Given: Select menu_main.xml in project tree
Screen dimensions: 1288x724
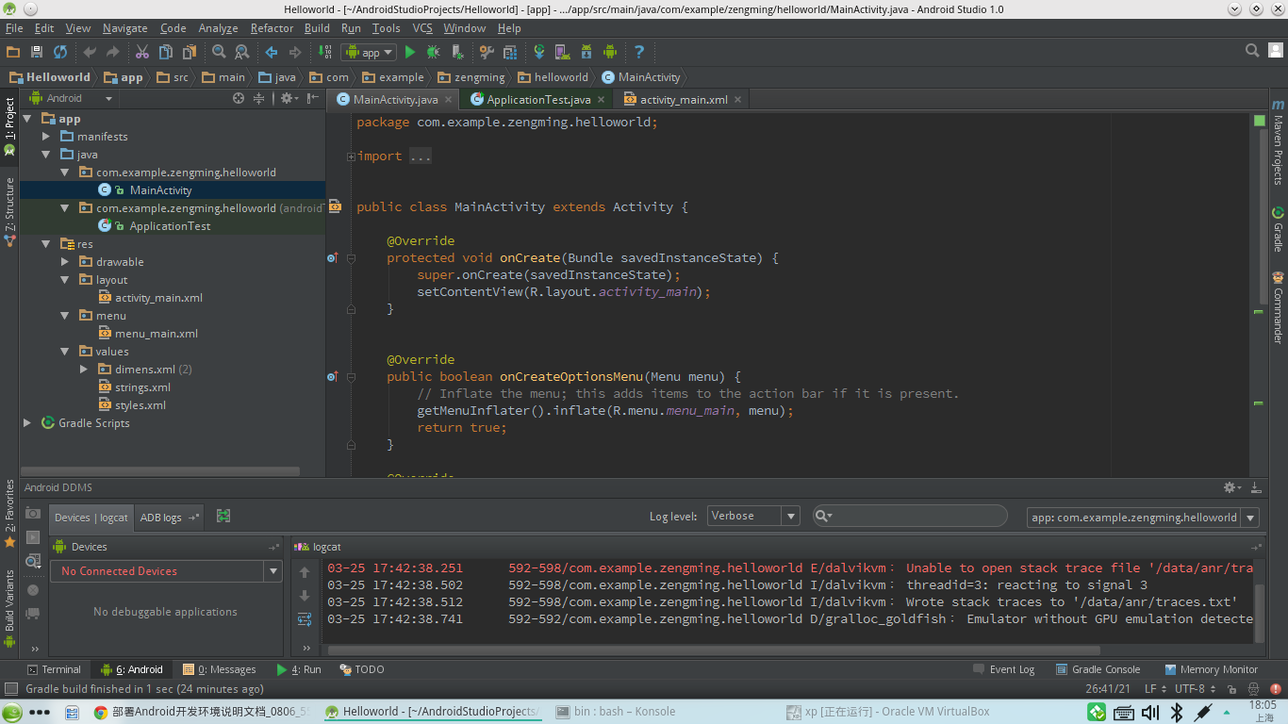Looking at the screenshot, I should (148, 334).
